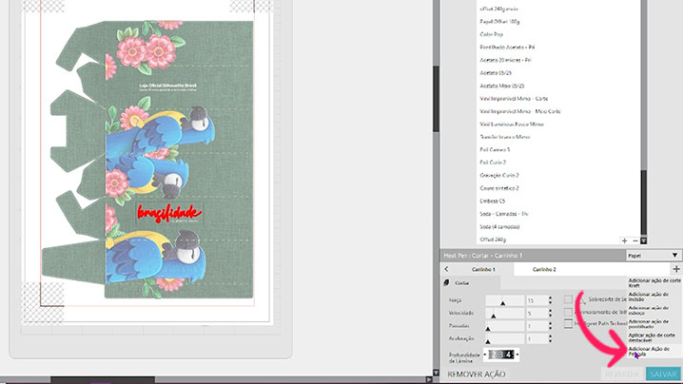Image resolution: width=683 pixels, height=384 pixels.
Task: Select material offset 240g meio at top
Action: click(498, 9)
